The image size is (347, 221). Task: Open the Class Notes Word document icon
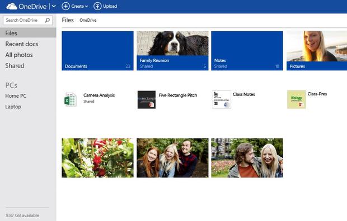[222, 99]
